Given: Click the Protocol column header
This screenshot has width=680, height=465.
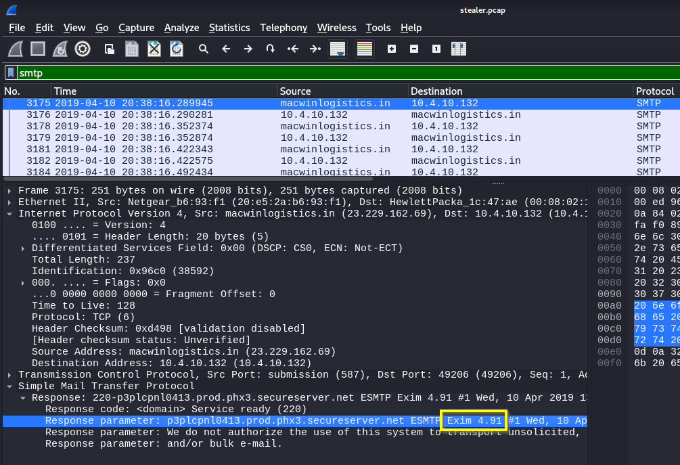Looking at the screenshot, I should click(x=654, y=91).
